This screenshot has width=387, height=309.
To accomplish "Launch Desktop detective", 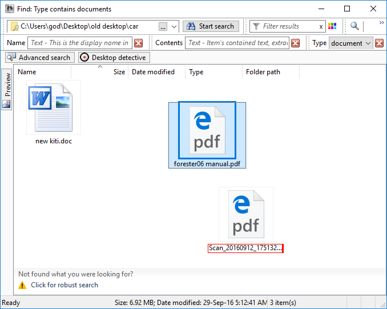I will click(114, 58).
